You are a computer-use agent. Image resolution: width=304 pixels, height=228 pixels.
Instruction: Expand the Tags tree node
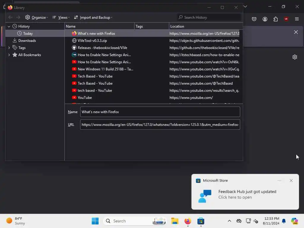[9, 48]
